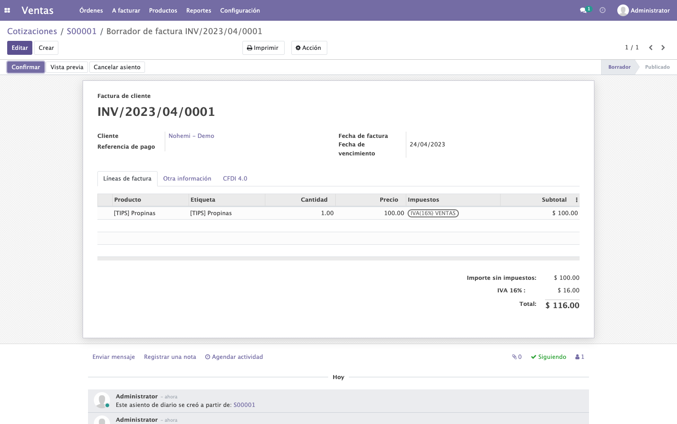Open the Configuración menu

pos(240,10)
